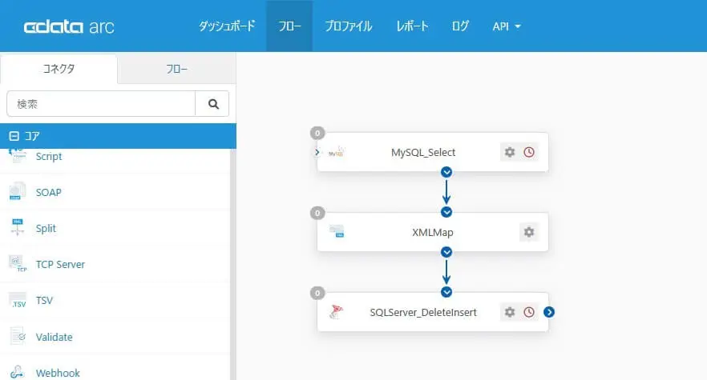Screen dimensions: 707x380
Task: Open SQLServer_DeleteInsert settings gear
Action: pyautogui.click(x=510, y=312)
